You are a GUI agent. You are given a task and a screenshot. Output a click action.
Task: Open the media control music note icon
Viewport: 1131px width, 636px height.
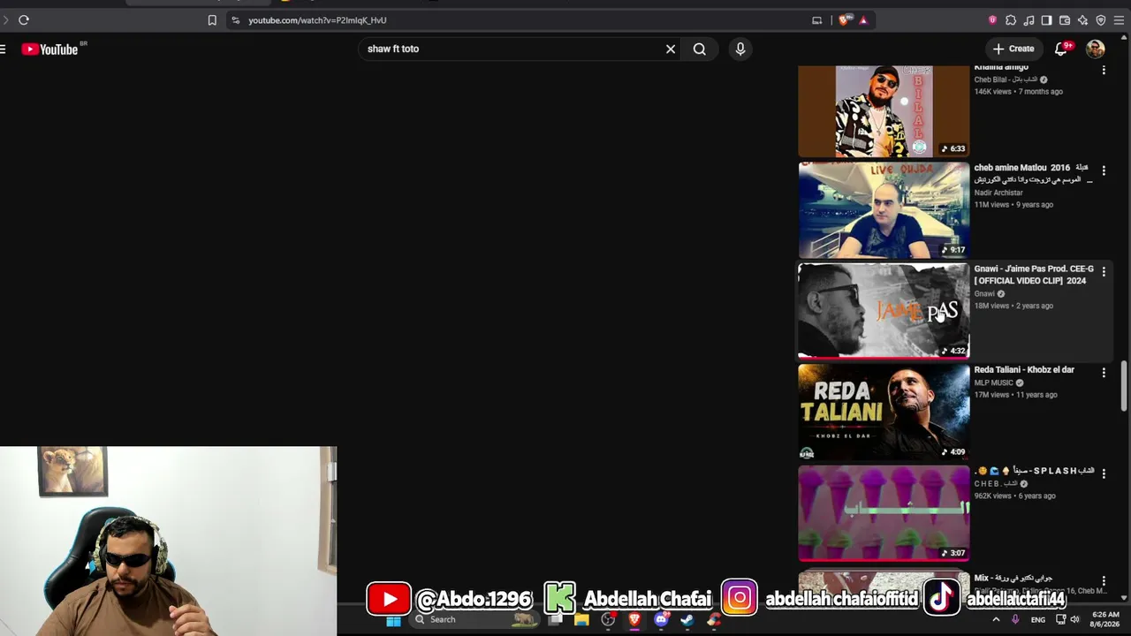point(1029,20)
